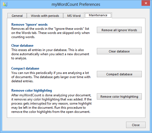Click Remove all Ignore Words button

[x=119, y=30]
